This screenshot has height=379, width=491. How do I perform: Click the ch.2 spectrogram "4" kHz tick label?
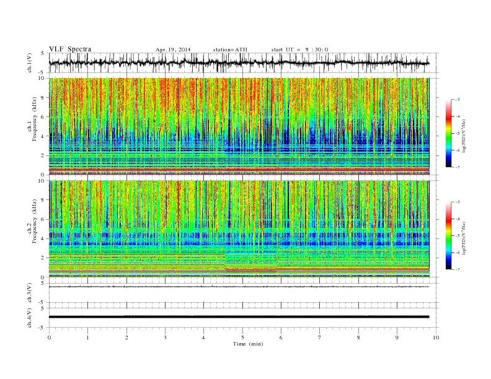(43, 239)
